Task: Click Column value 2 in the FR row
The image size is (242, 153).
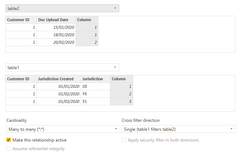Action: [121, 94]
